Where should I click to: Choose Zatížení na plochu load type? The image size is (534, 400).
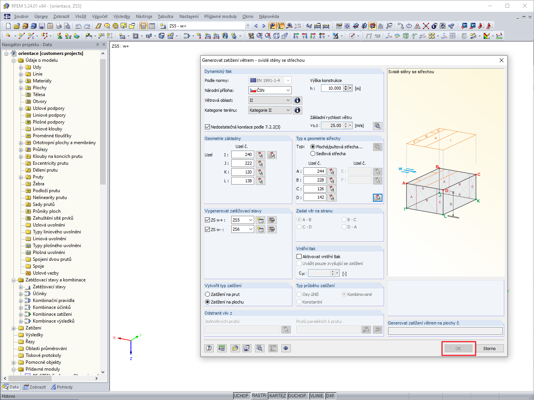click(208, 302)
